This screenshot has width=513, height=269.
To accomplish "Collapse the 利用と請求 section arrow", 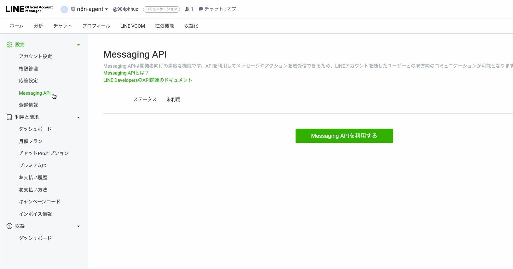I will point(78,117).
